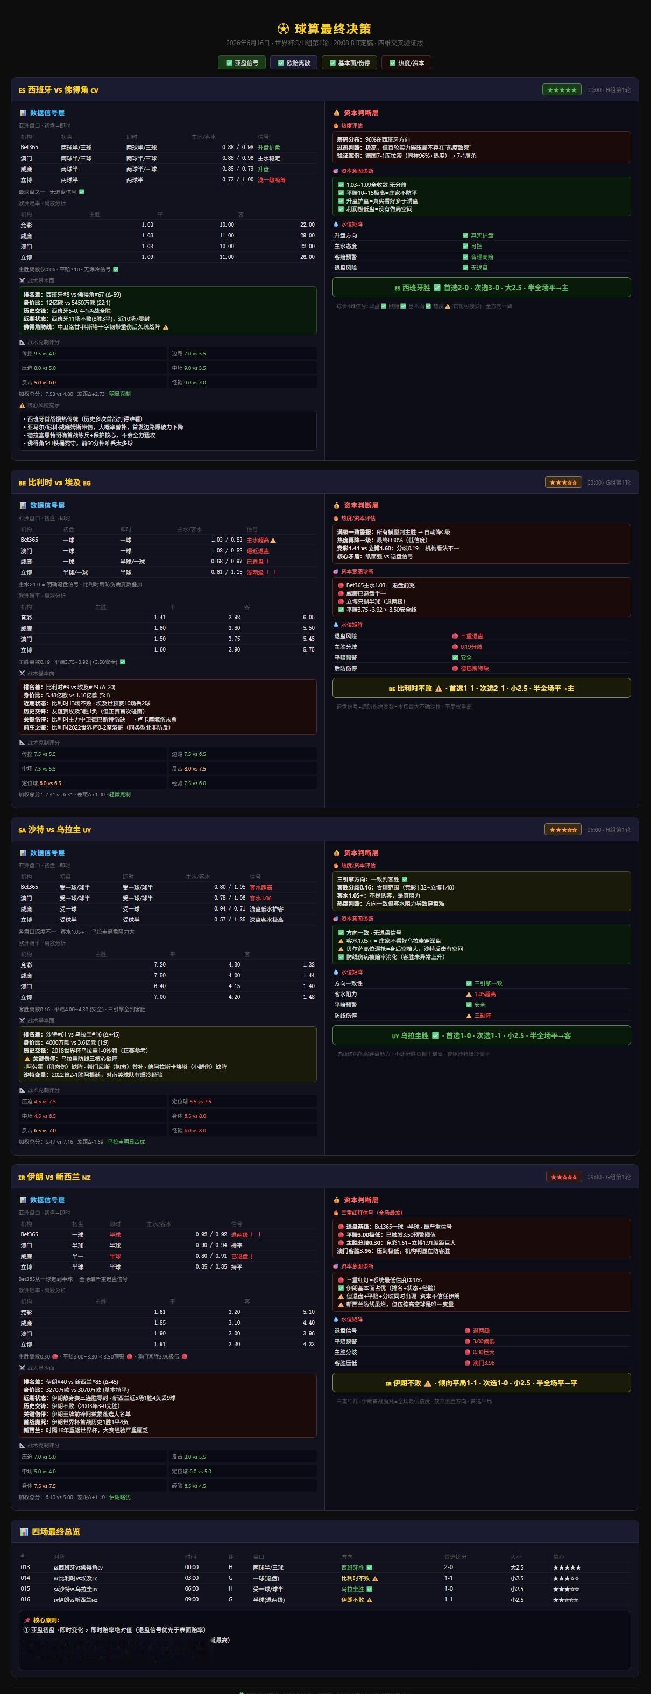
Task: Click the pushpin icon beside 核心原则
Action: [27, 1620]
